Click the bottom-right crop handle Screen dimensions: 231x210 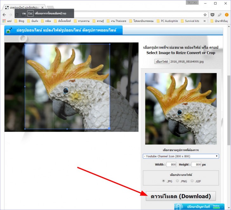[109, 128]
